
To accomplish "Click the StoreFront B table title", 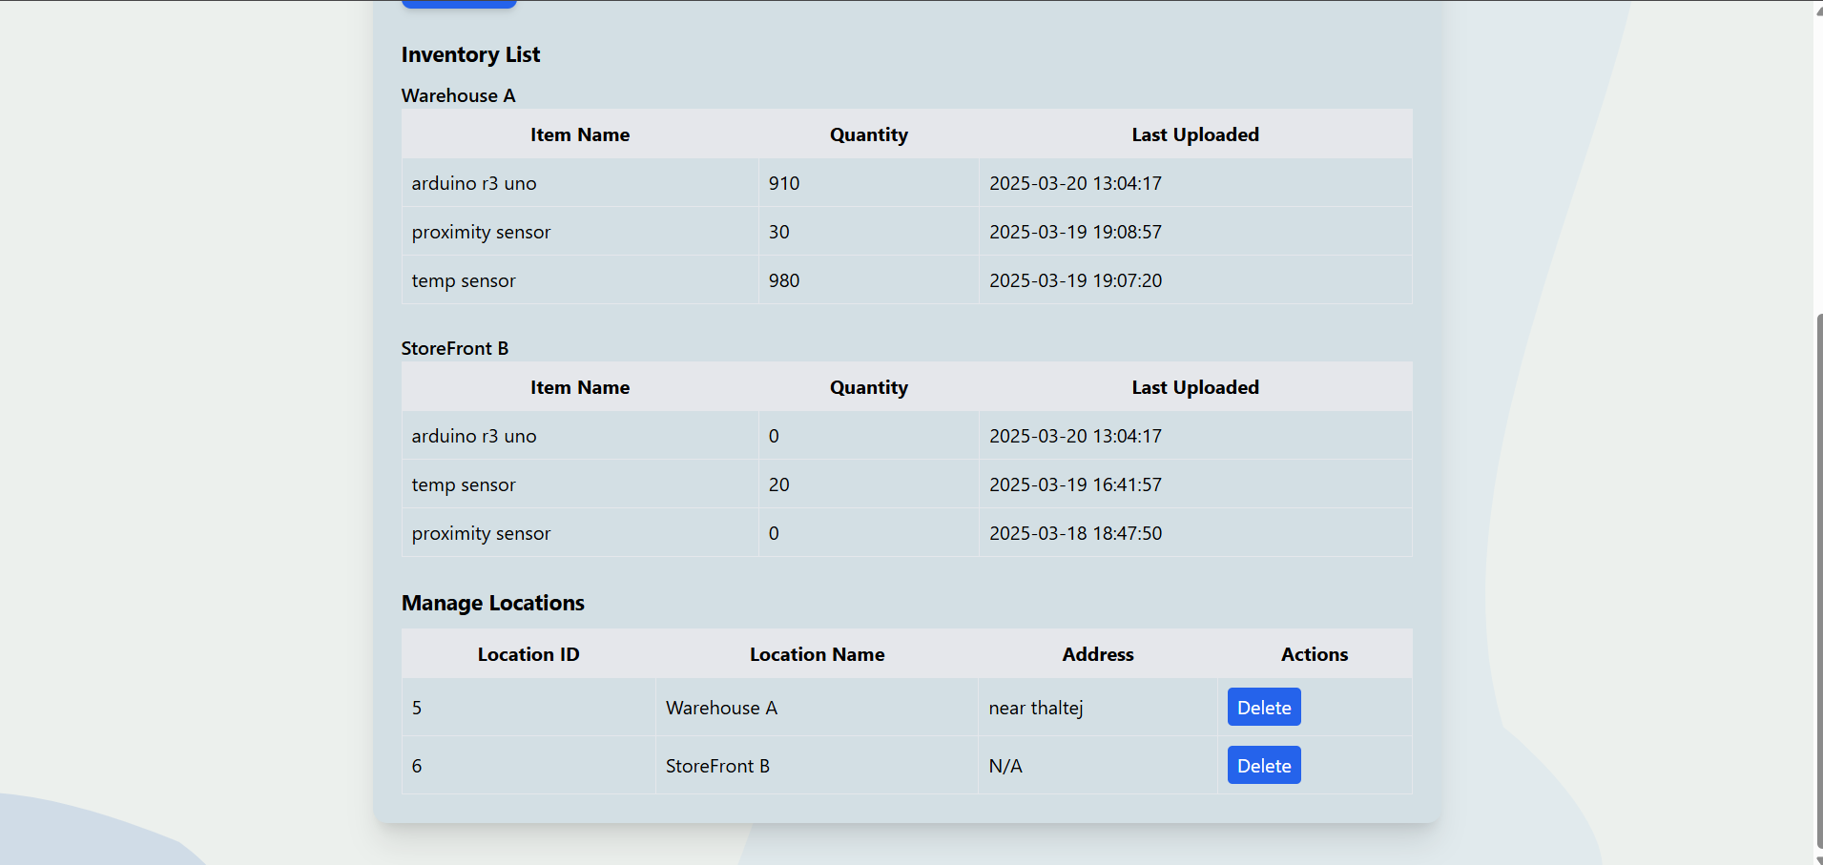I will point(455,348).
